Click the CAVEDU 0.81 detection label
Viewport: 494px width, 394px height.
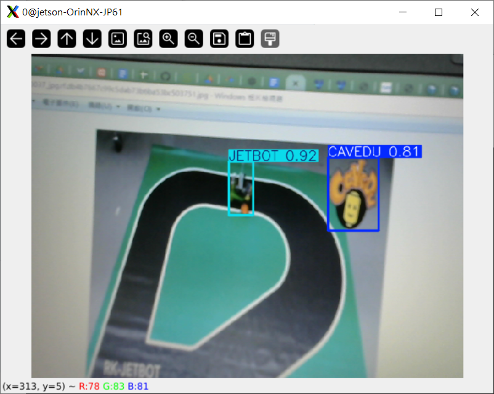pos(375,151)
